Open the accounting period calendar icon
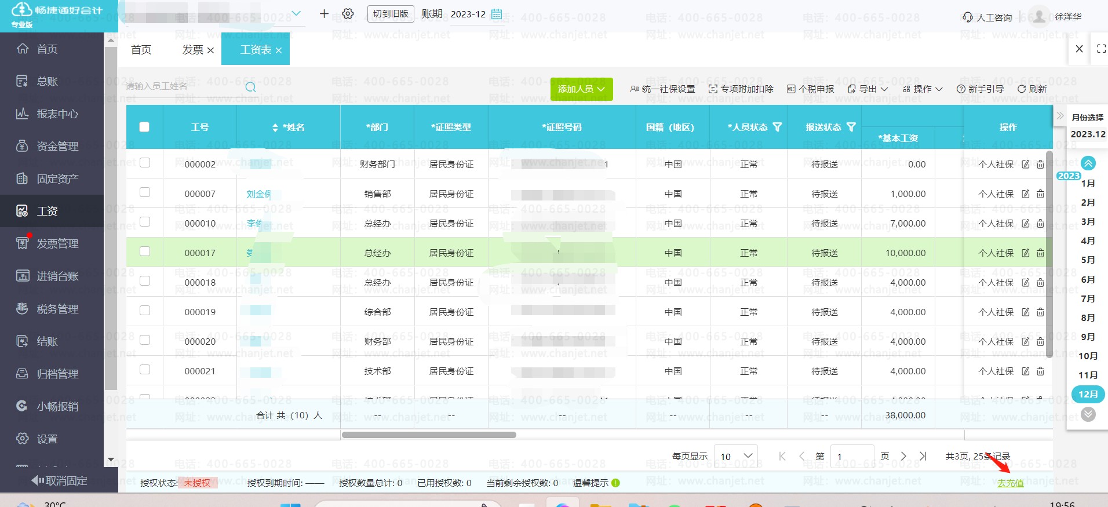This screenshot has width=1108, height=507. coord(497,14)
